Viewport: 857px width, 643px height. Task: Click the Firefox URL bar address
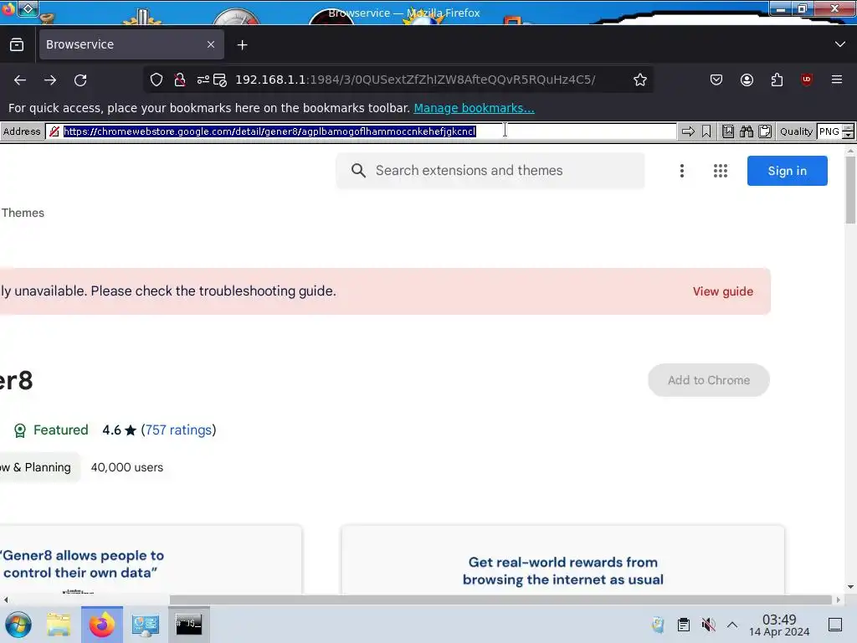click(x=415, y=80)
